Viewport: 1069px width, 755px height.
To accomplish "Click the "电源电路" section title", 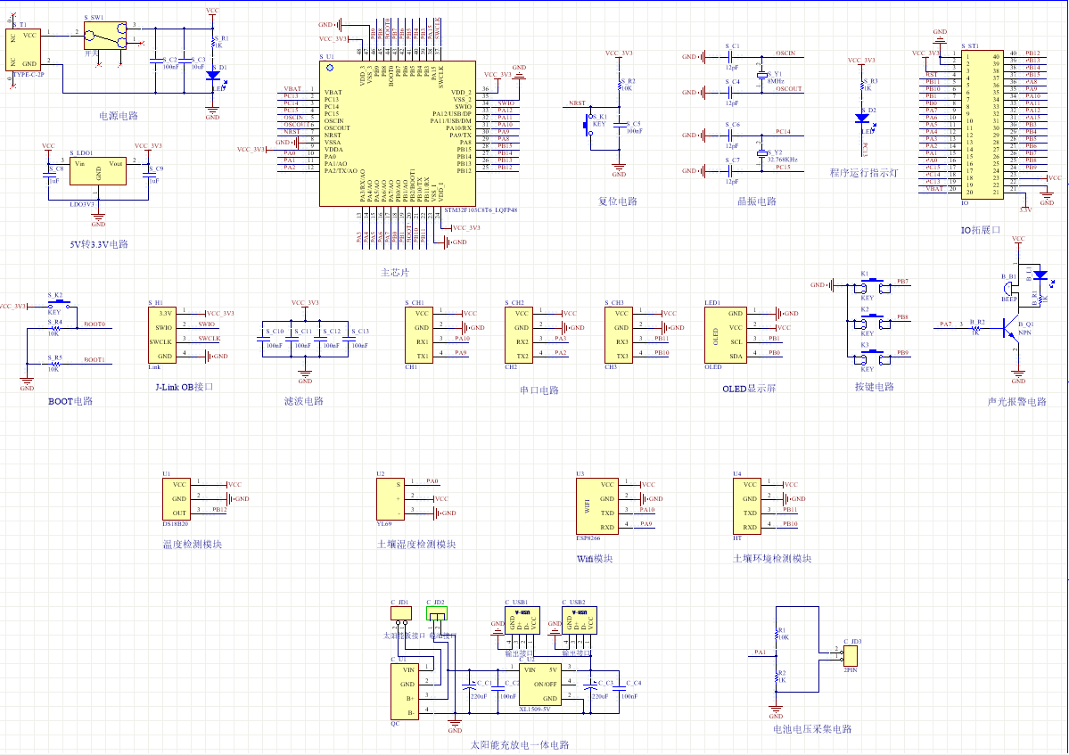I will coord(119,116).
